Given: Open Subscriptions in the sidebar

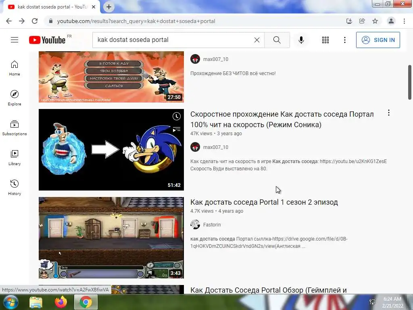Looking at the screenshot, I should [x=15, y=128].
